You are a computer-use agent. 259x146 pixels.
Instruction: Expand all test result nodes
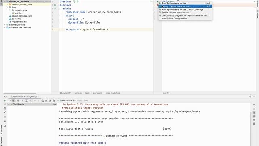point(26,101)
